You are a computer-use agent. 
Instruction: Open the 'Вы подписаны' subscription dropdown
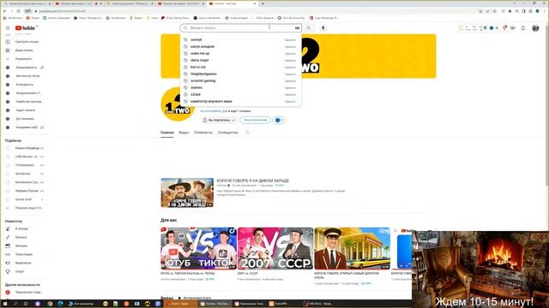[220, 120]
